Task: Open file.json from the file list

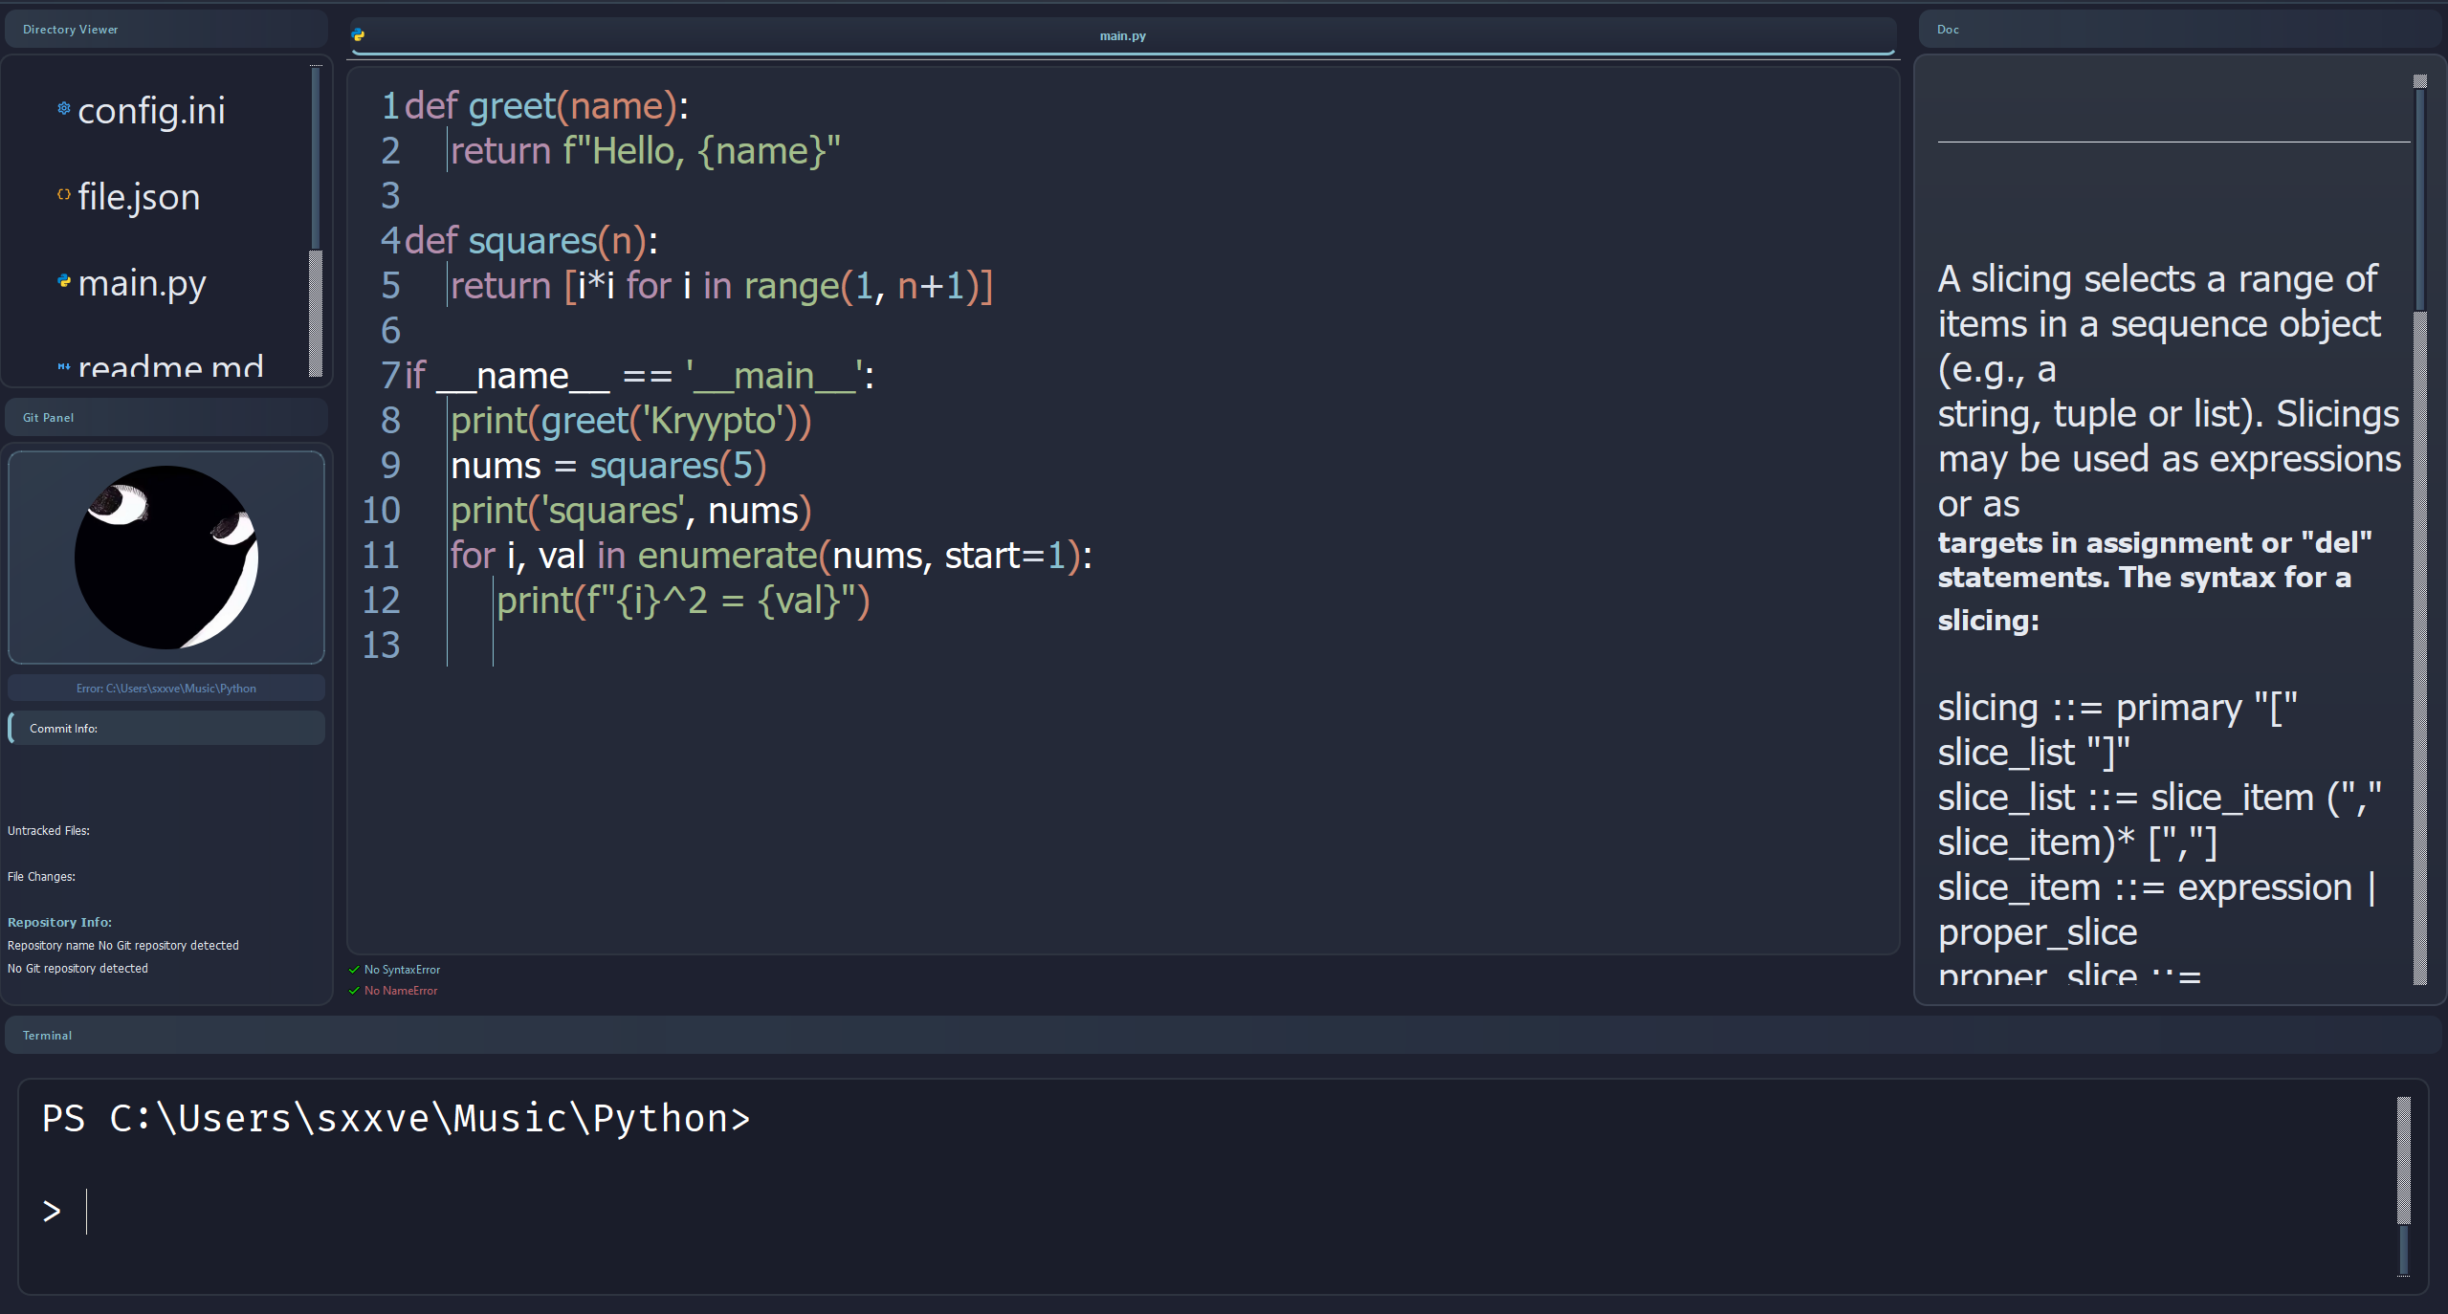Action: (139, 197)
